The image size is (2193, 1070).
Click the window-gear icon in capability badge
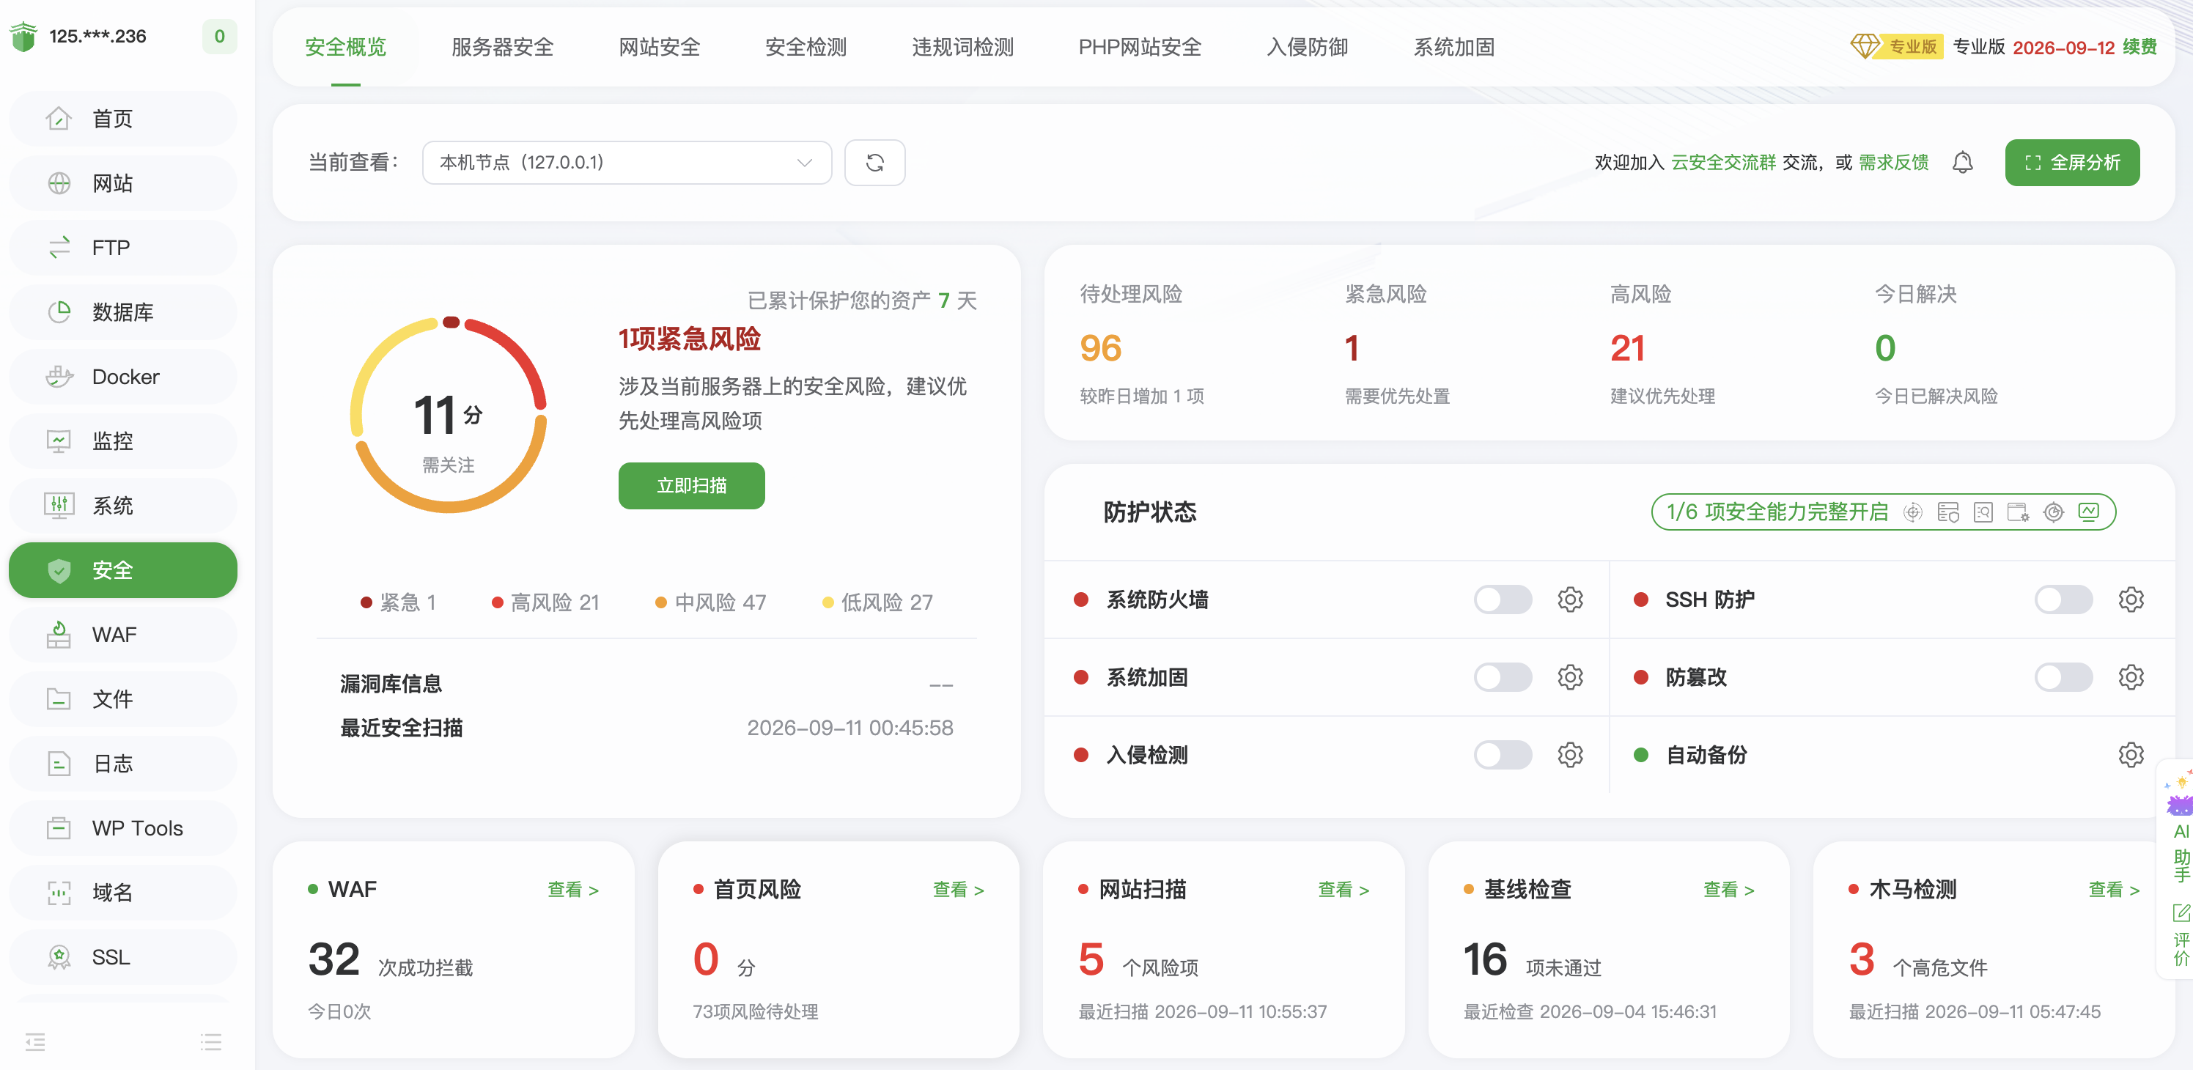(x=2018, y=512)
